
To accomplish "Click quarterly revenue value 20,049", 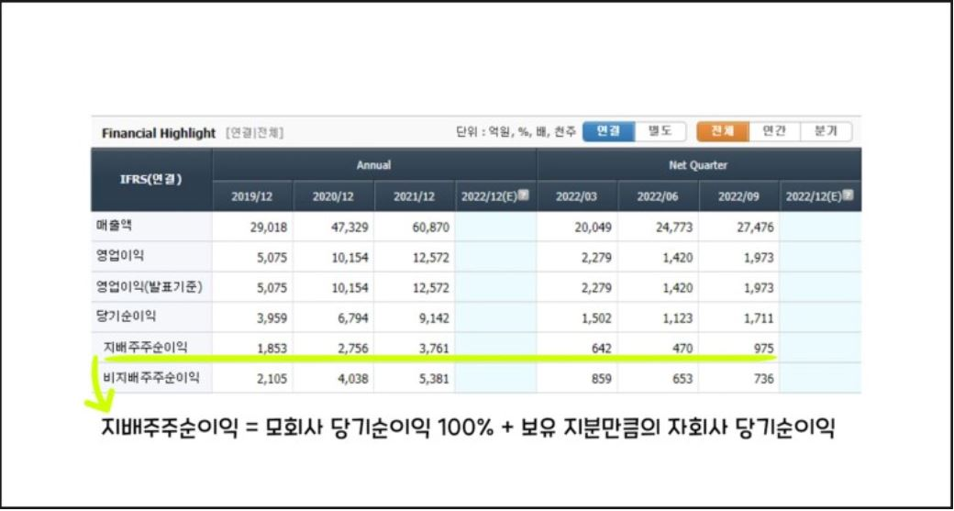I will [x=593, y=228].
